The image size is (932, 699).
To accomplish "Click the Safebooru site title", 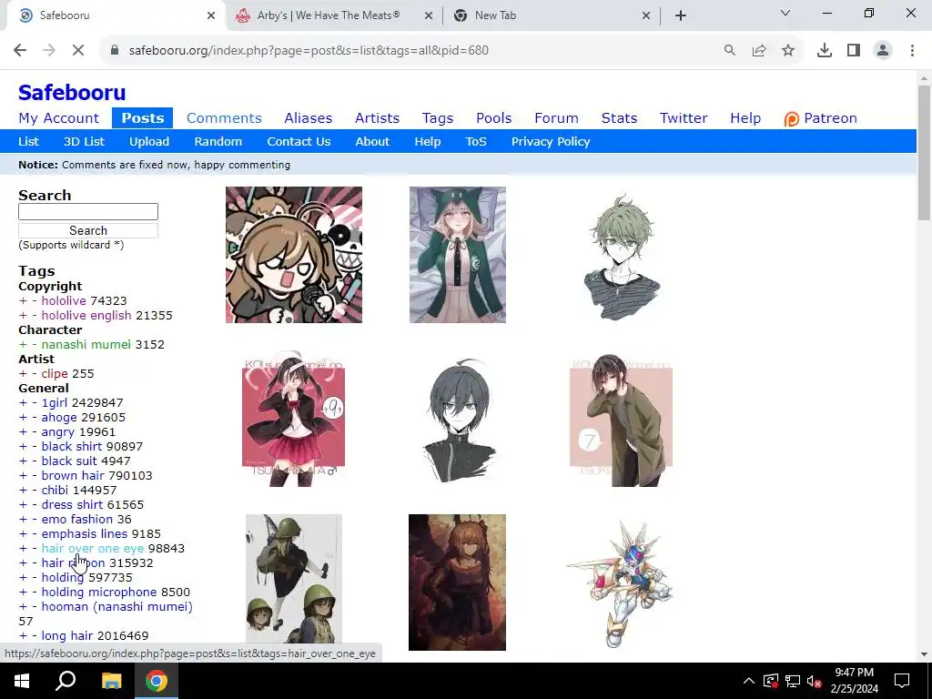I will [72, 93].
